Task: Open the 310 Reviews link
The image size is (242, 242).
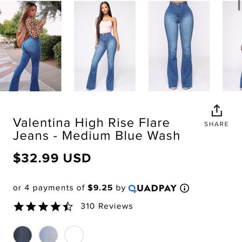Action: (107, 206)
